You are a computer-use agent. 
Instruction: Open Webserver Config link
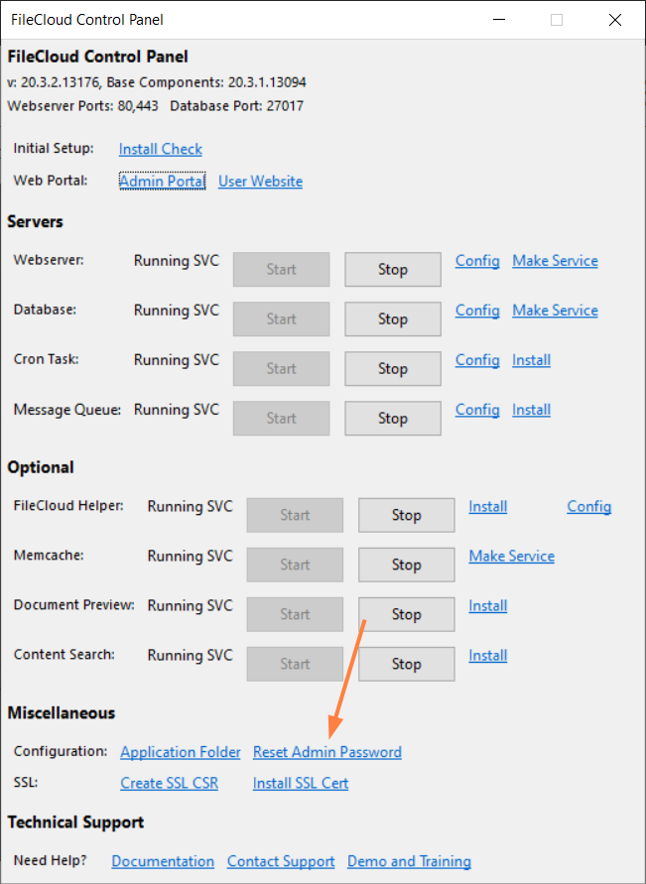477,261
